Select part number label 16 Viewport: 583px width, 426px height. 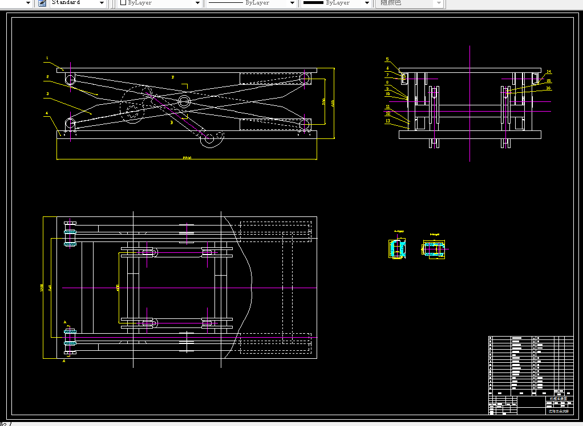pos(549,88)
